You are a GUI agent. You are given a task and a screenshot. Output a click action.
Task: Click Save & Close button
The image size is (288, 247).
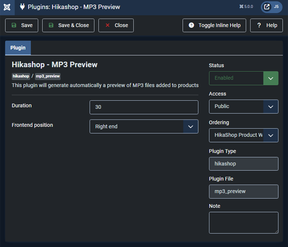[68, 25]
